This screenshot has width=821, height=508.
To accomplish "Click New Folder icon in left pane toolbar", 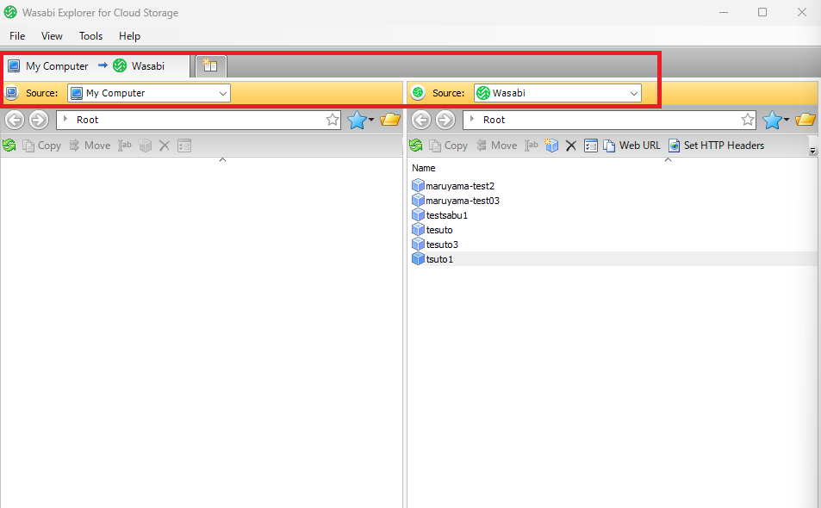I will coord(145,146).
